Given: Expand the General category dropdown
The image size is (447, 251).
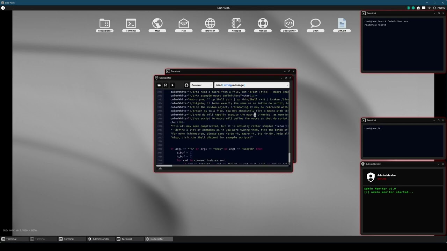Looking at the screenshot, I should (201, 85).
